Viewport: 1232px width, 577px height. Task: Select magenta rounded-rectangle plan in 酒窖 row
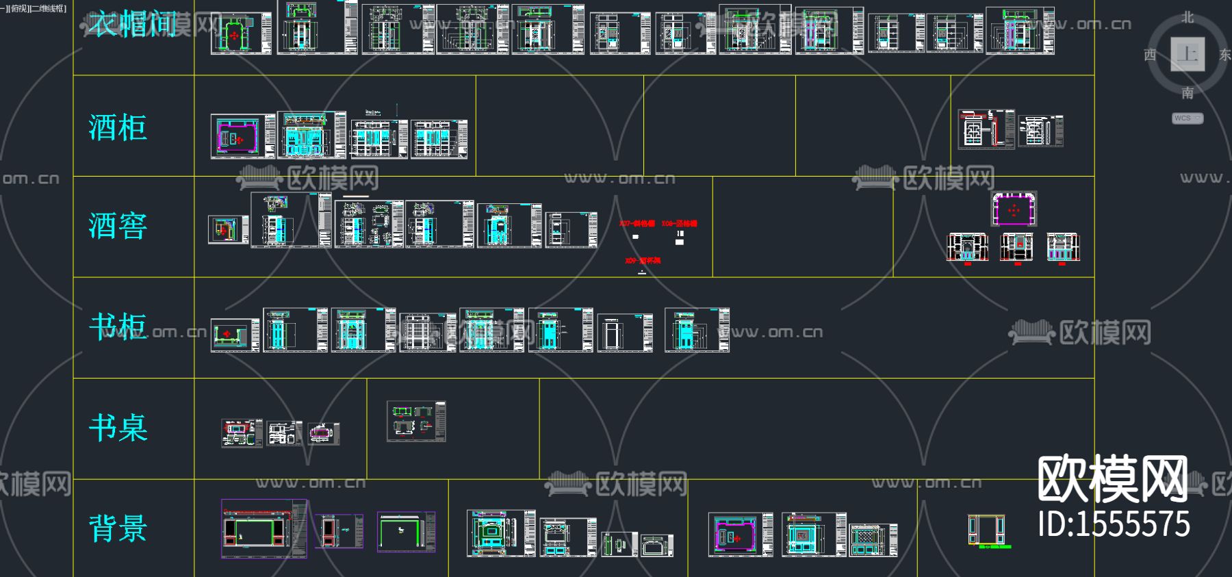coord(1014,209)
